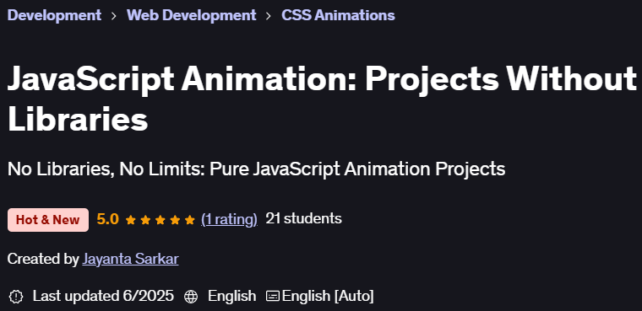Click the 21 students count
Image resolution: width=642 pixels, height=311 pixels.
(303, 218)
